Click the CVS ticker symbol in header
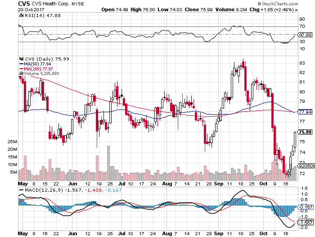 pyautogui.click(x=24, y=3)
